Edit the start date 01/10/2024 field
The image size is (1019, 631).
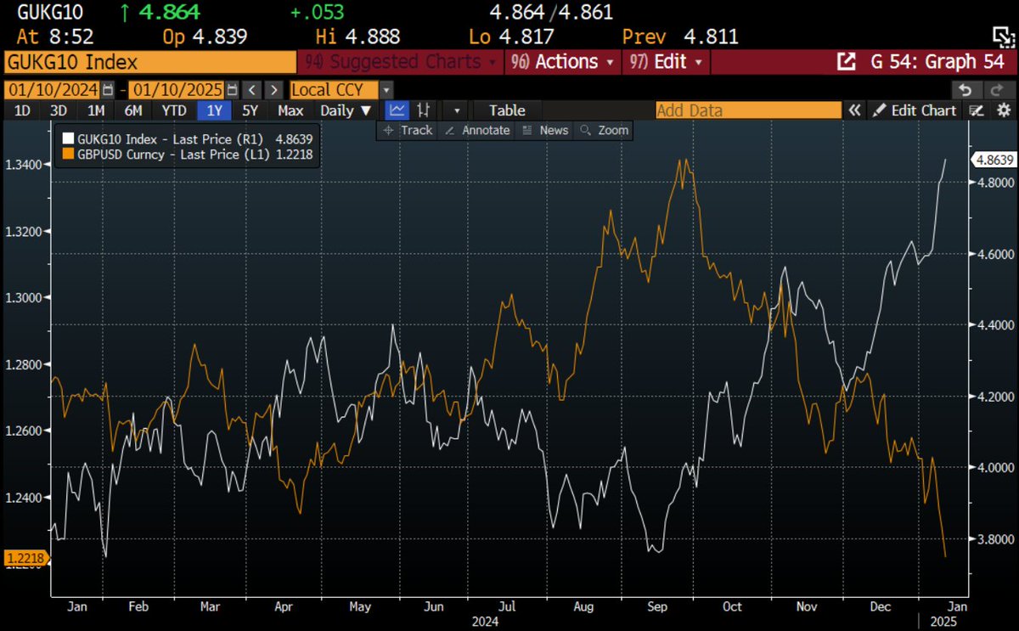(53, 90)
